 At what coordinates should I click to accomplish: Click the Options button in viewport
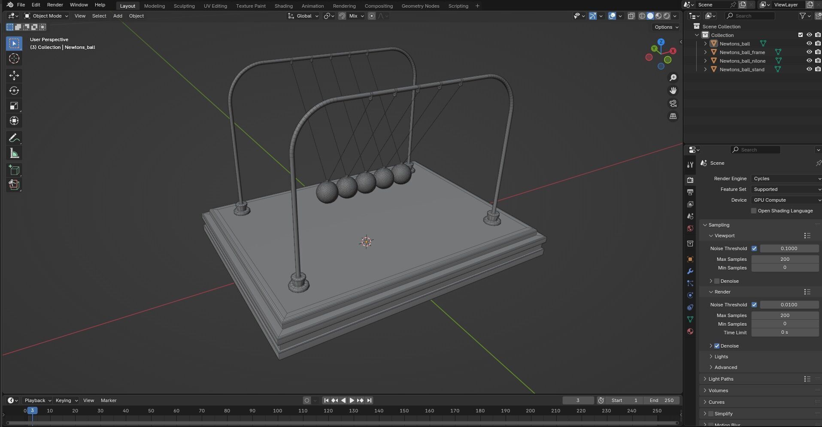(x=666, y=27)
